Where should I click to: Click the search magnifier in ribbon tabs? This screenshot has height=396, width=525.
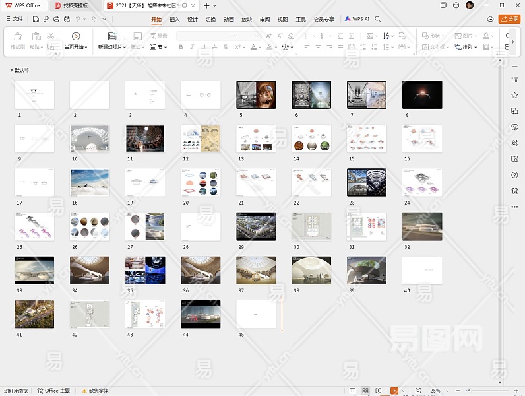378,20
